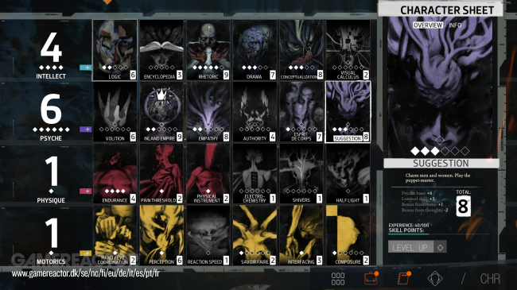Open the orange briefcase inventory icon
This screenshot has width=517, height=290.
371,278
